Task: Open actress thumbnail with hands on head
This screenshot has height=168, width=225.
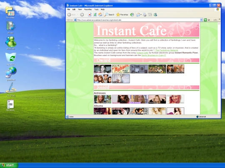Action: click(x=157, y=99)
